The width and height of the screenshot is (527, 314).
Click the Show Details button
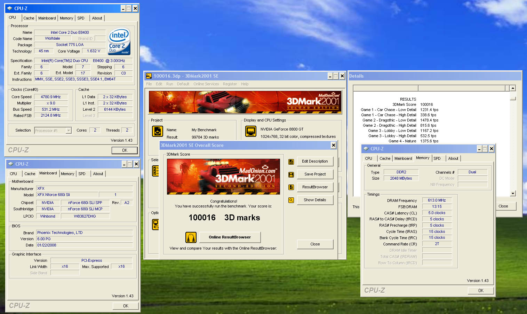pyautogui.click(x=315, y=200)
